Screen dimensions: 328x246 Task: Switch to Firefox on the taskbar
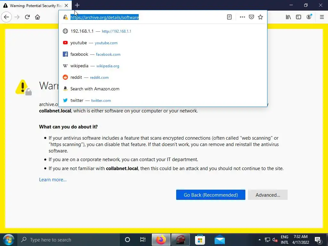[x=161, y=240]
